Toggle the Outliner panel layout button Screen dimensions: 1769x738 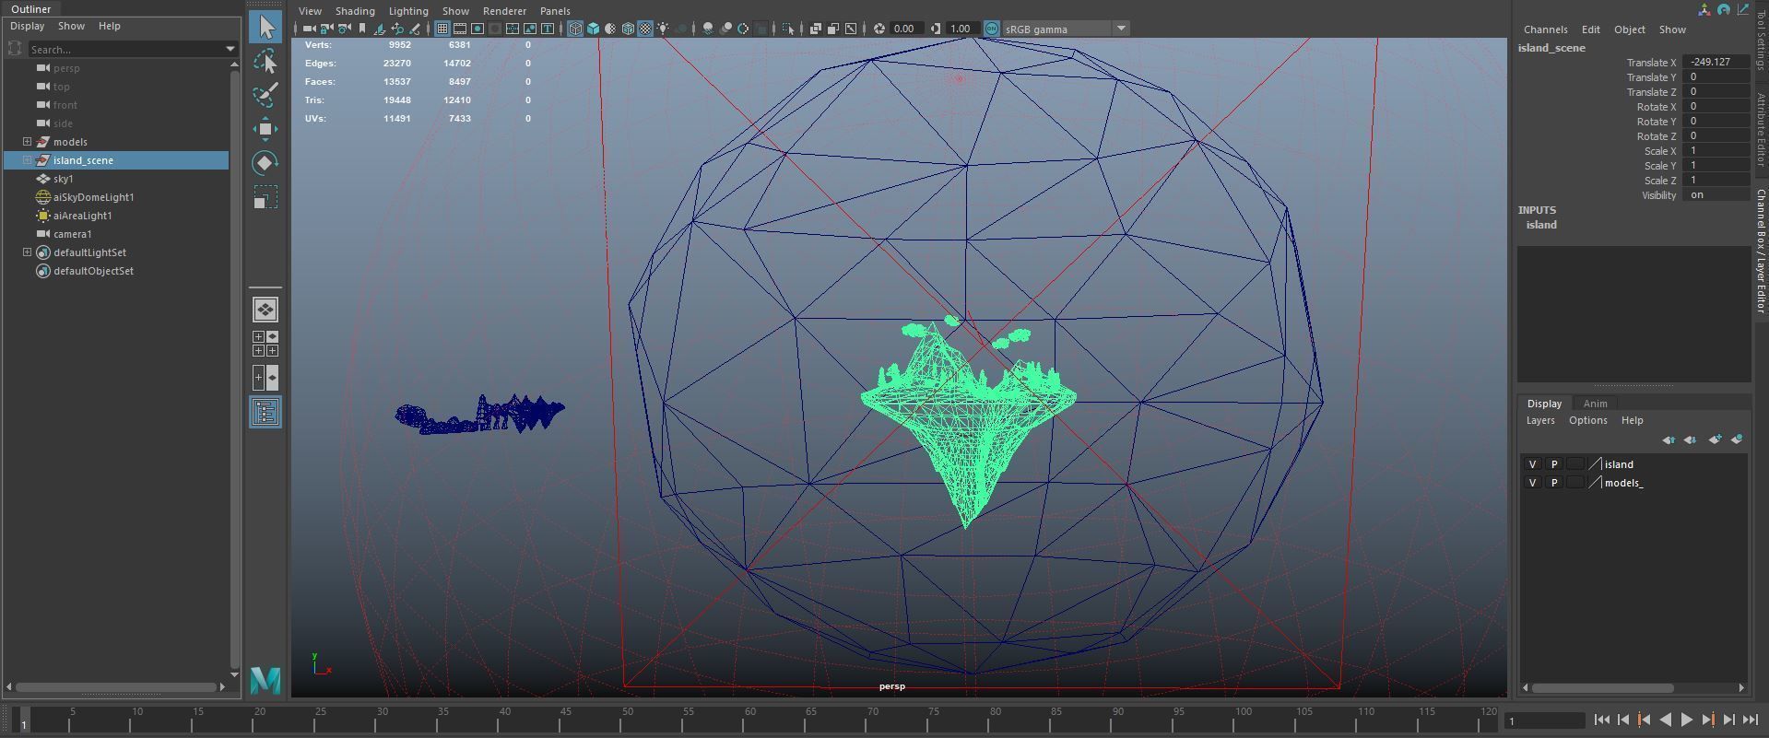click(265, 412)
